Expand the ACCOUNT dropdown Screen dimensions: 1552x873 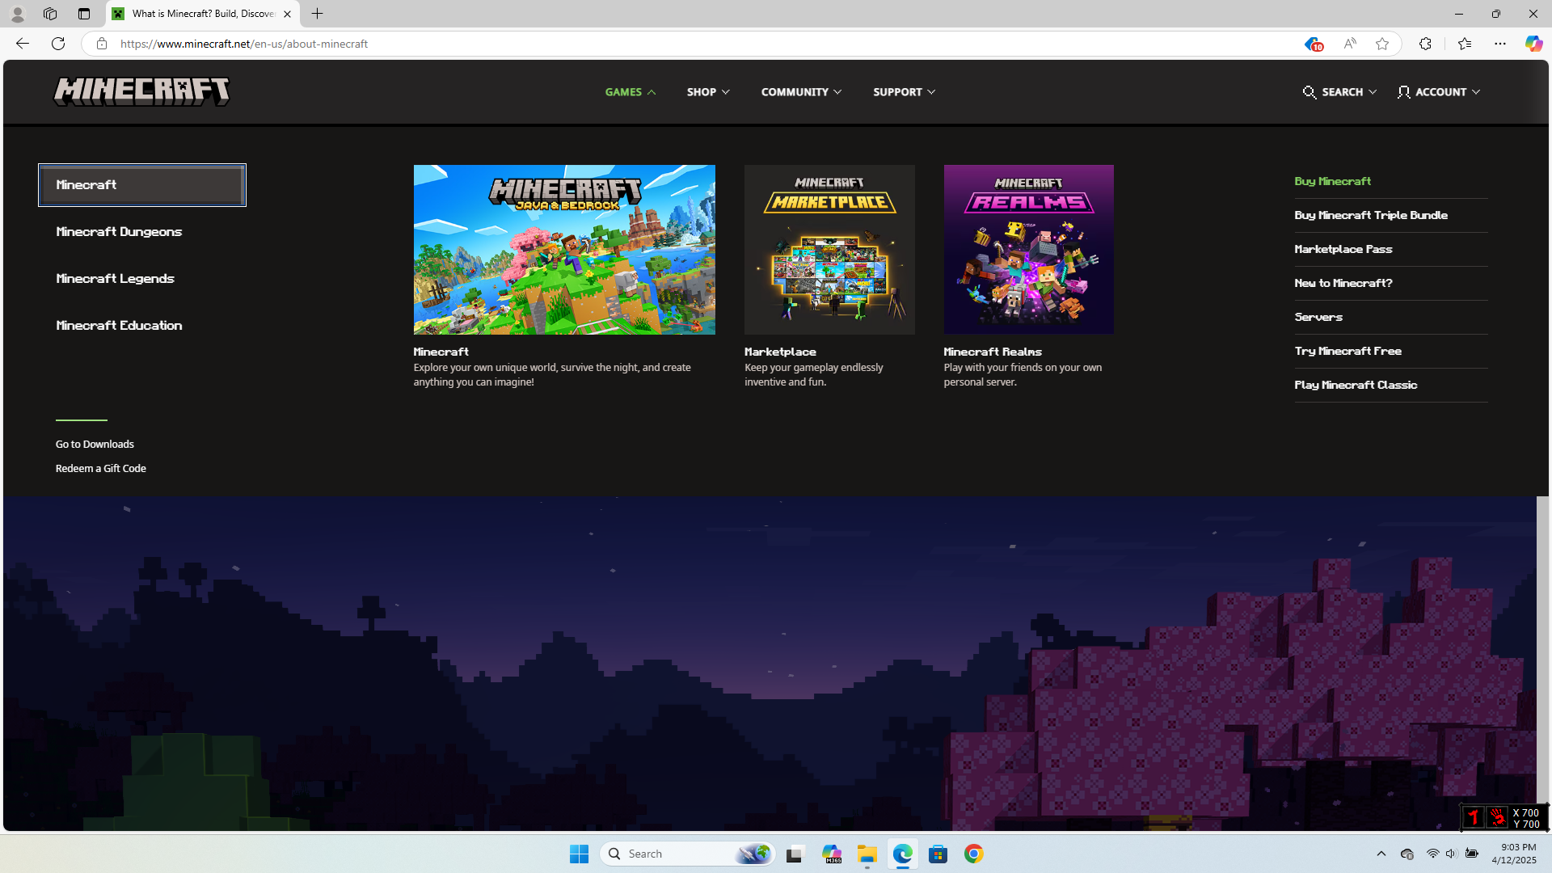coord(1439,92)
